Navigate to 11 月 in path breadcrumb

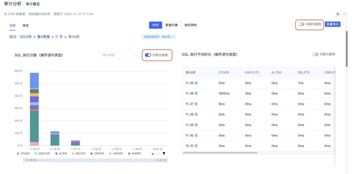pyautogui.click(x=59, y=37)
